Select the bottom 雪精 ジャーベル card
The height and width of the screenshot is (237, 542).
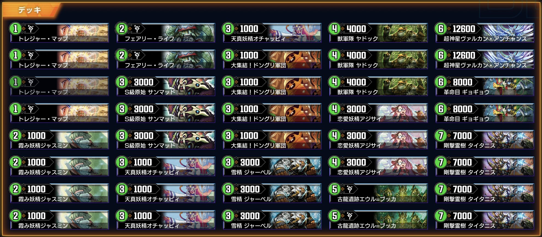coord(272,220)
